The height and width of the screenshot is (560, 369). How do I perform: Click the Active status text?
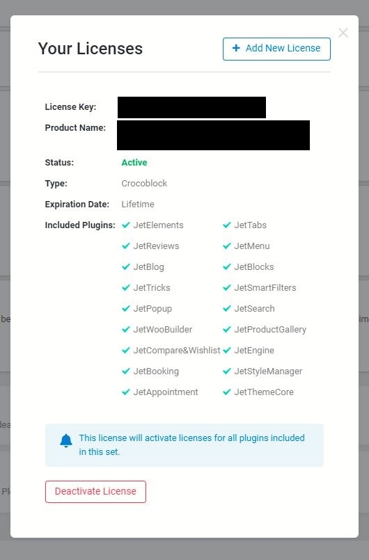(134, 163)
